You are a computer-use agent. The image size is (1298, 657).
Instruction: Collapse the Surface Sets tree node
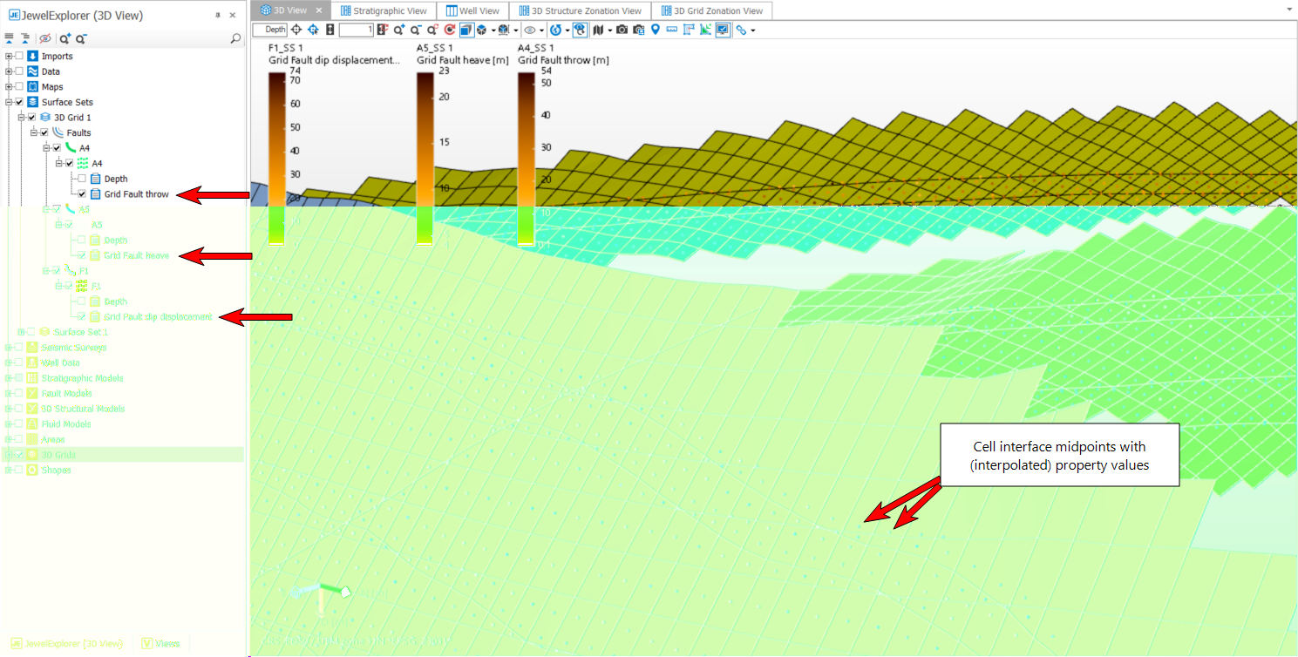pyautogui.click(x=9, y=102)
